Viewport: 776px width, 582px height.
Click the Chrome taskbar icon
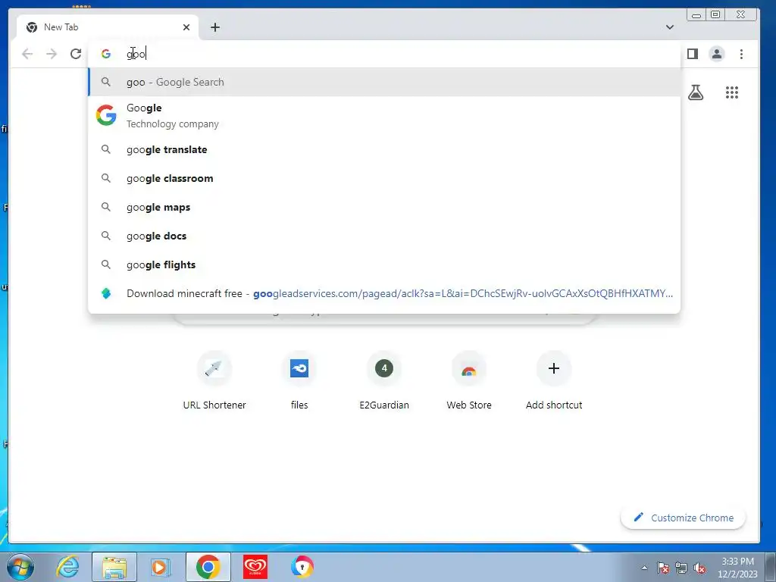coord(208,567)
